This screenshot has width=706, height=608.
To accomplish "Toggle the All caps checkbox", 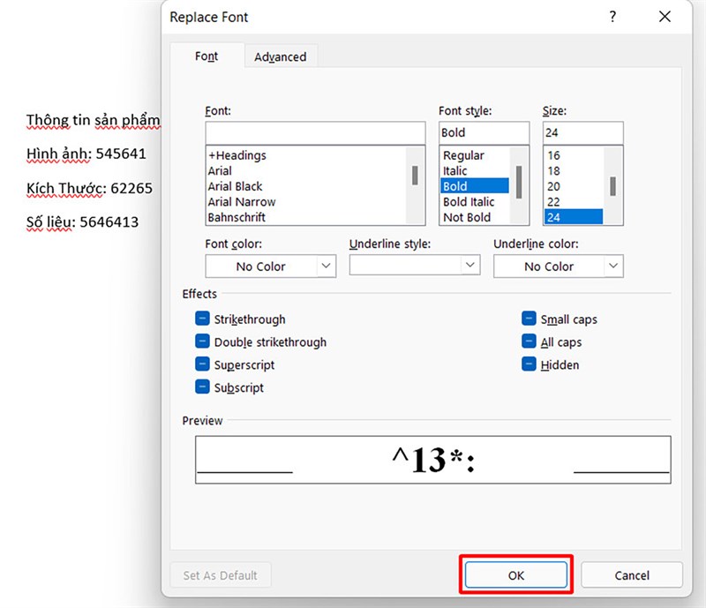I will pos(529,342).
